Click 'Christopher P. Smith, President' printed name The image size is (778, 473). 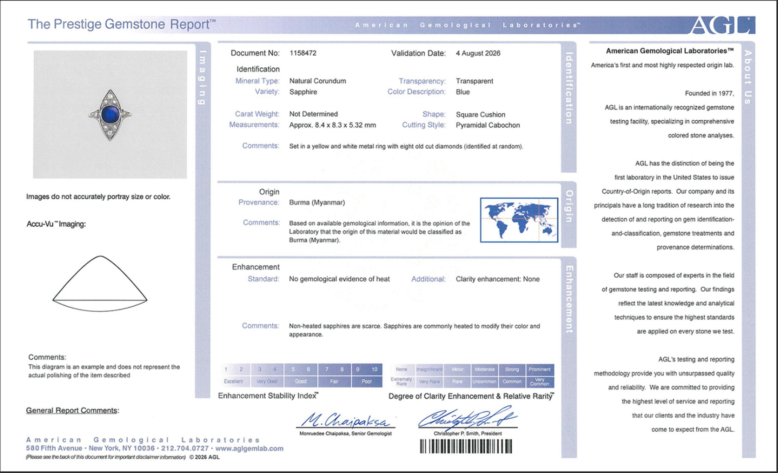tap(468, 434)
